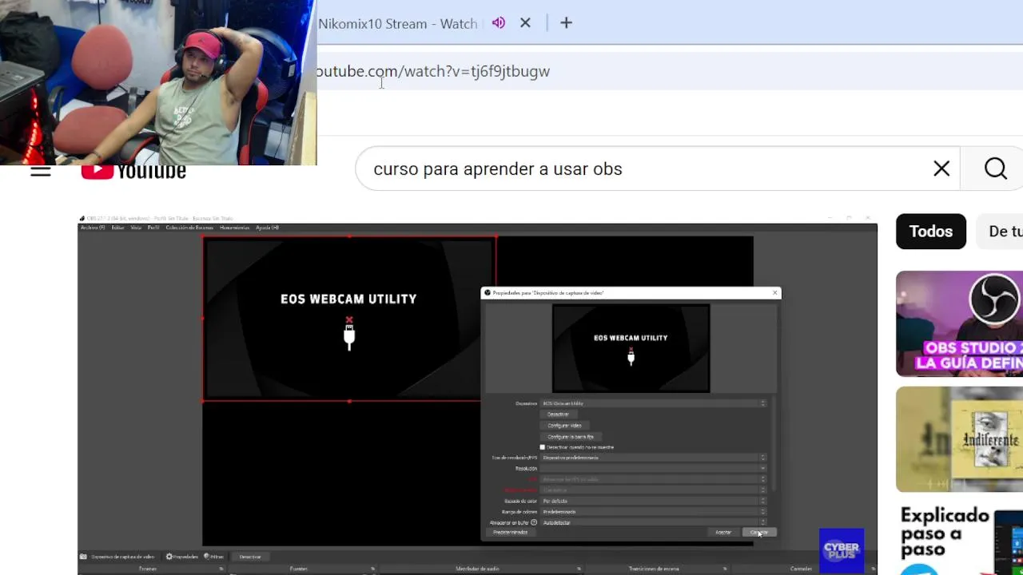The width and height of the screenshot is (1023, 575).
Task: Click the Propiedades dialog vertical scrollbar
Action: click(772, 443)
